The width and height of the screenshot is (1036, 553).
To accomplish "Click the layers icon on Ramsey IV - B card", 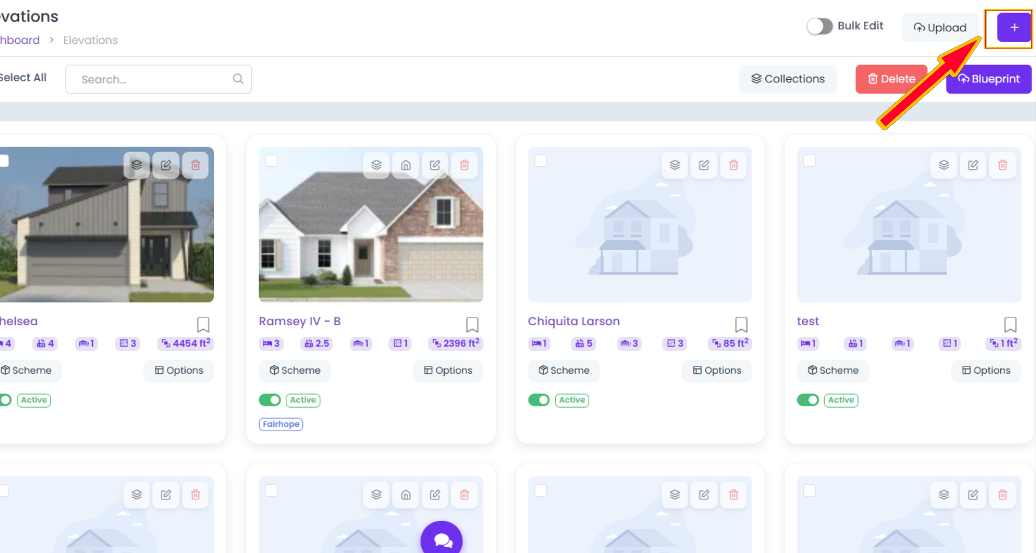I will (x=377, y=165).
